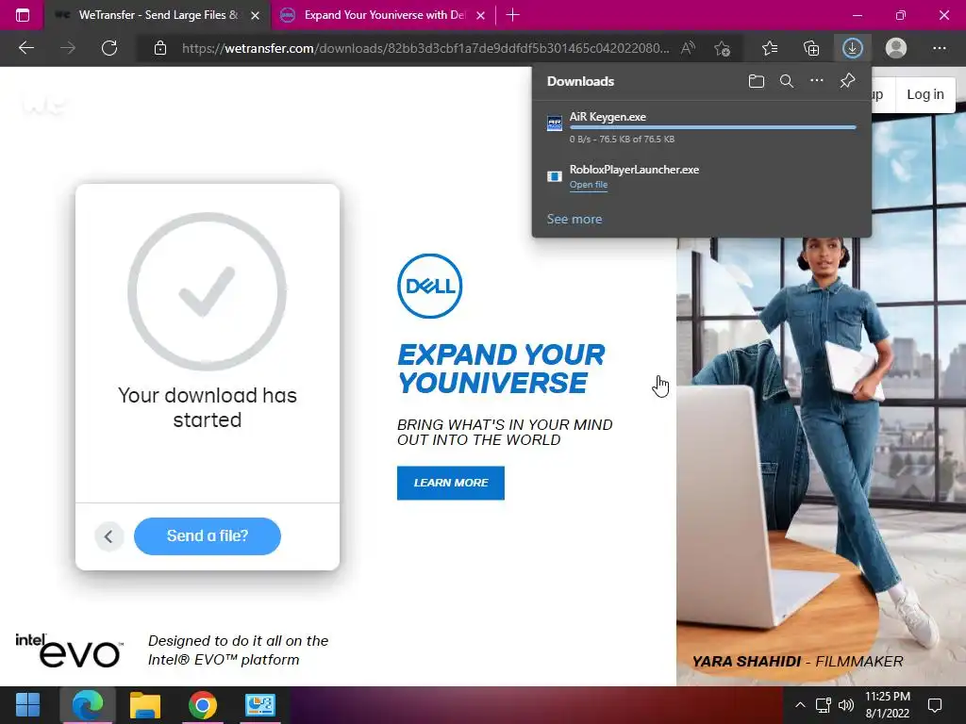Screen dimensions: 966x724
Task: Open the browser profile avatar
Action: point(896,48)
